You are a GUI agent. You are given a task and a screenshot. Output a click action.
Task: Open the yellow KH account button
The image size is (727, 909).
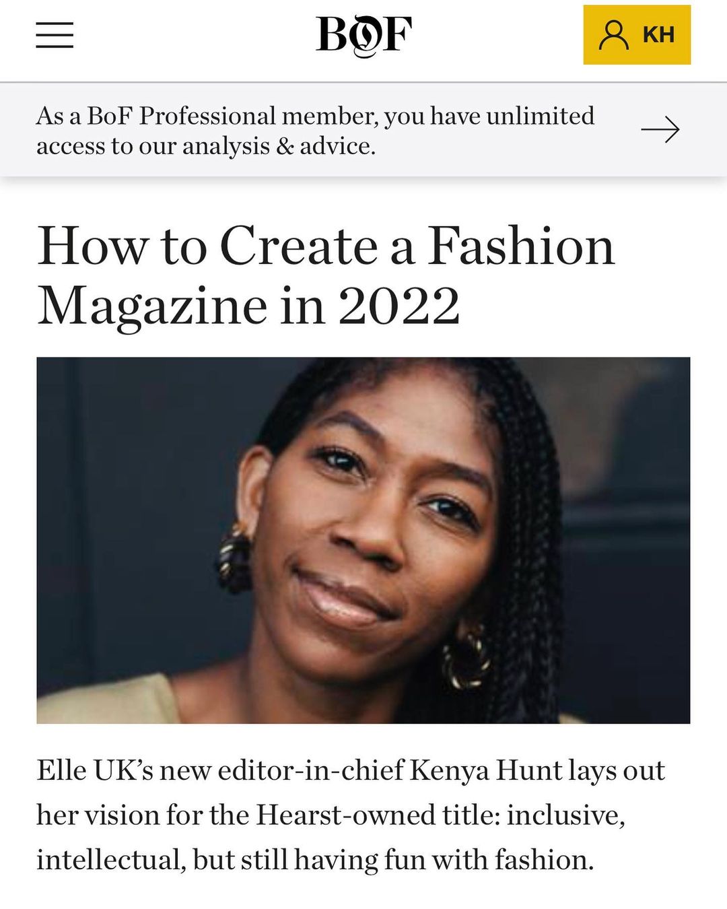tap(637, 35)
